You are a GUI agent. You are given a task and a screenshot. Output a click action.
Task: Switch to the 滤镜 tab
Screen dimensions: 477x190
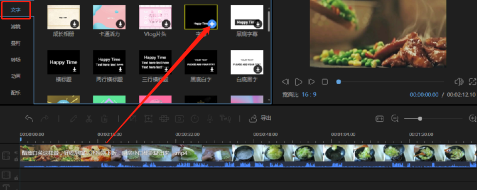click(x=16, y=27)
